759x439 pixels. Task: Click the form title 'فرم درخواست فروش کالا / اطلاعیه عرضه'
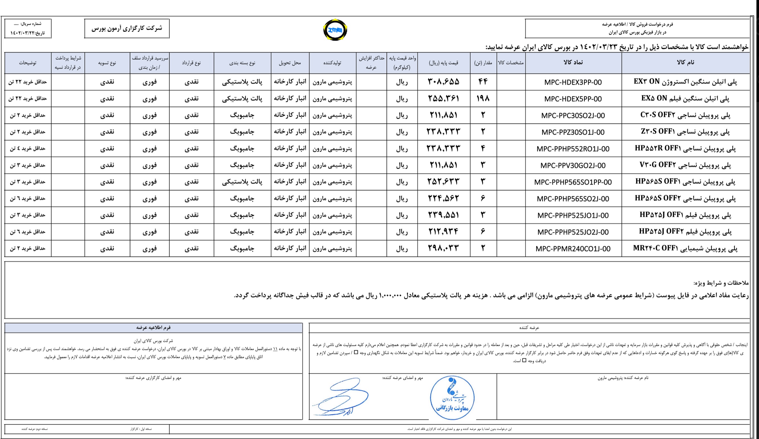[637, 24]
